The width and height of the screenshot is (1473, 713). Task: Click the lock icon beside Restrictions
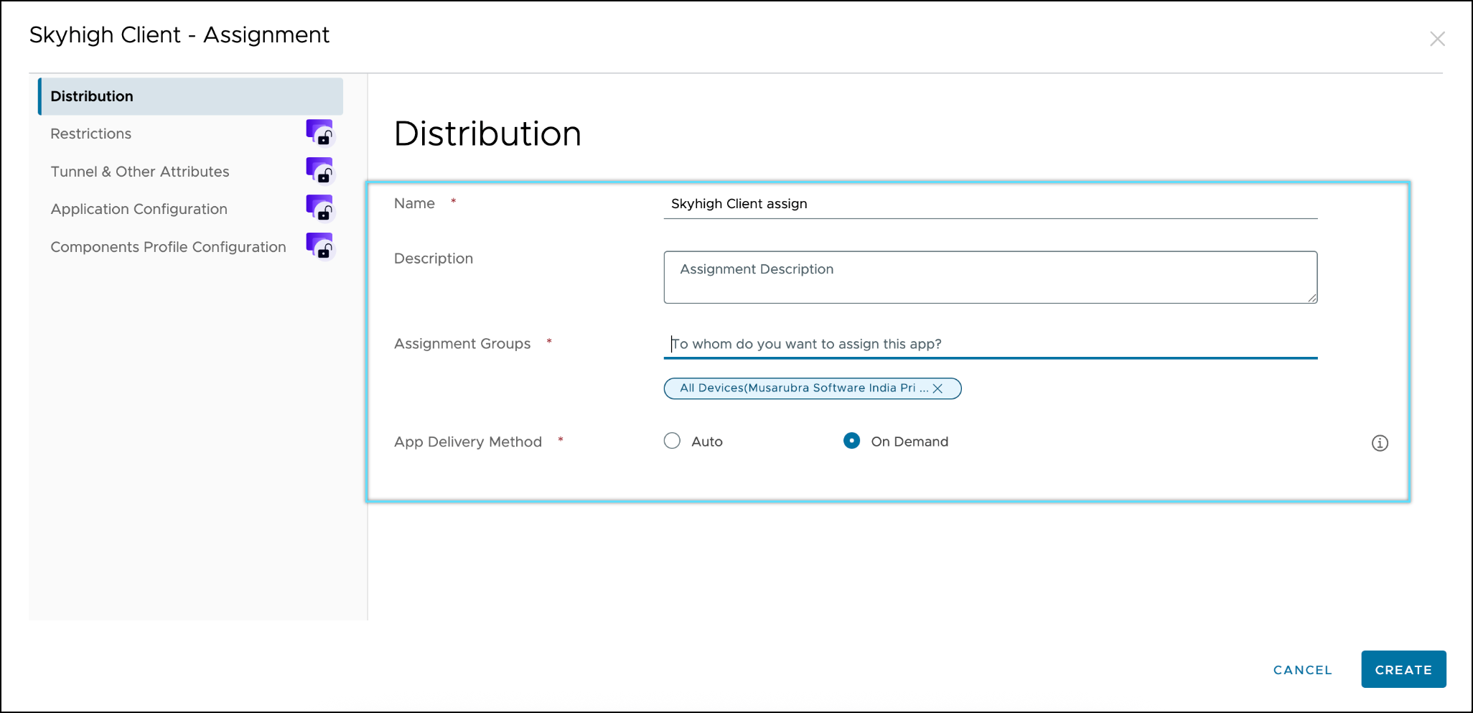pyautogui.click(x=320, y=133)
